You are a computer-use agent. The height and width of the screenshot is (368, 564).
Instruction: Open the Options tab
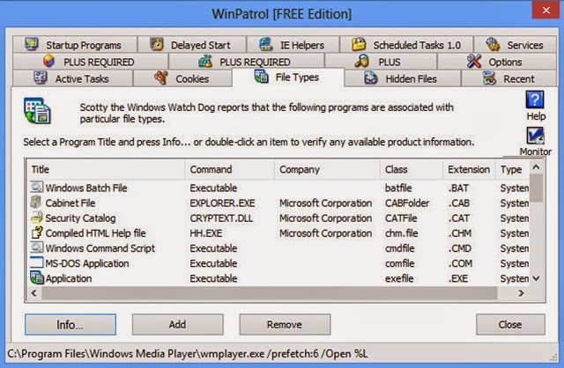click(x=497, y=62)
